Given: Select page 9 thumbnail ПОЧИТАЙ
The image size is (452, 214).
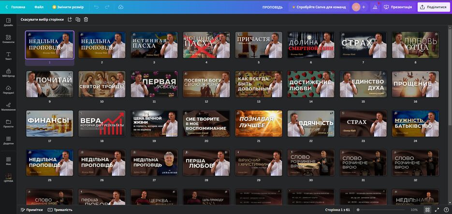Looking at the screenshot, I should pyautogui.click(x=50, y=84).
